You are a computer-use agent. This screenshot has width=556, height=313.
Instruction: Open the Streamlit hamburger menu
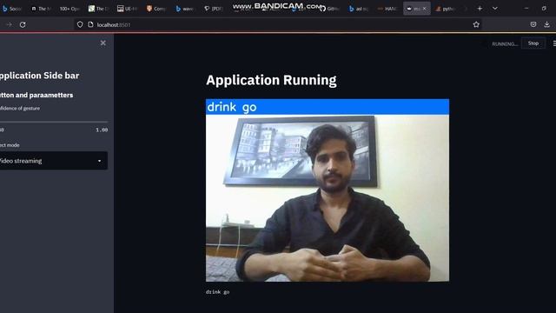pos(554,43)
